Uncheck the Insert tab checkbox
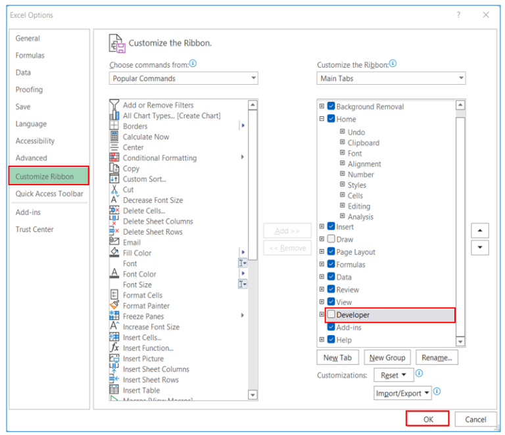 [331, 227]
